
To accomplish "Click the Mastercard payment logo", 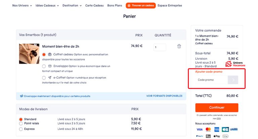I will pyautogui.click(x=208, y=129).
